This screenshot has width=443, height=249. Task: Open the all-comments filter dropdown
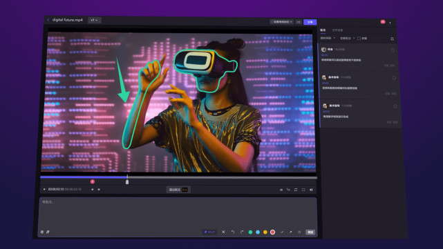coord(347,39)
